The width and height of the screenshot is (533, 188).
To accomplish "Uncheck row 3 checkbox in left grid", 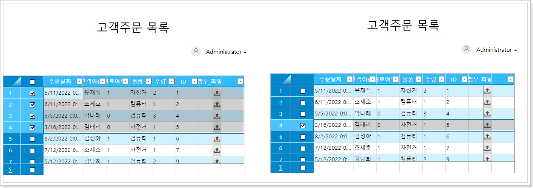I will (32, 116).
